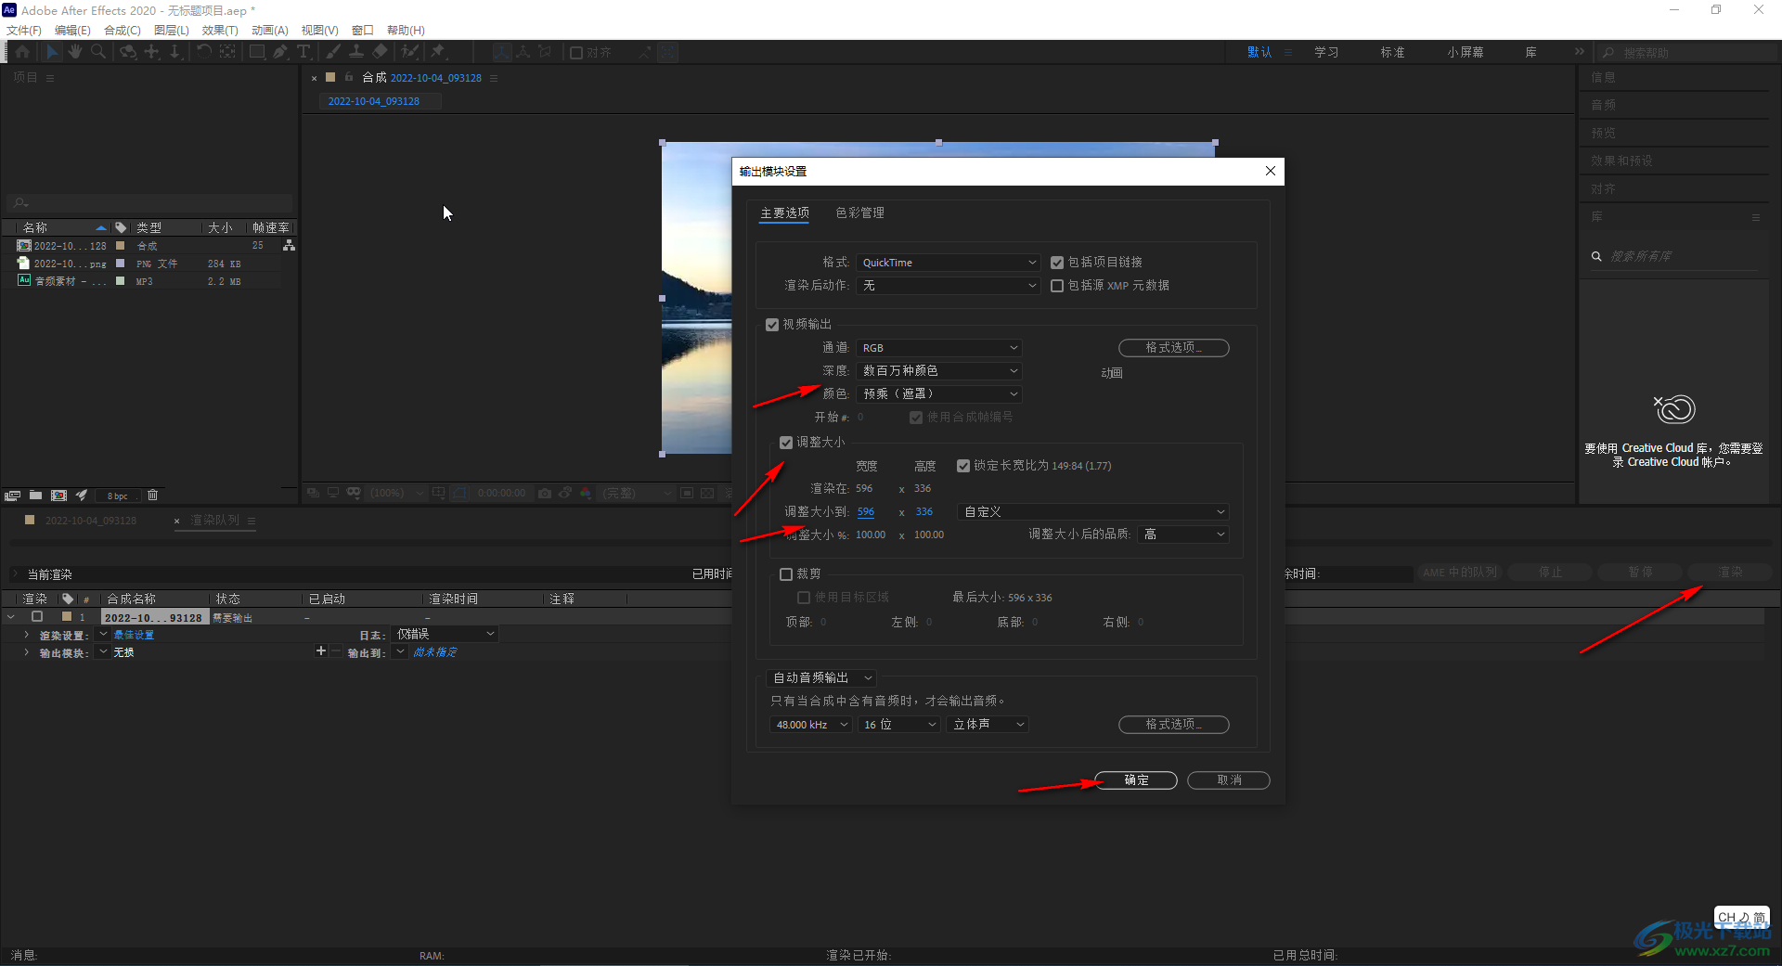This screenshot has width=1782, height=966.
Task: Toggle the 对齐 snapping checkbox in toolbar
Action: (576, 53)
